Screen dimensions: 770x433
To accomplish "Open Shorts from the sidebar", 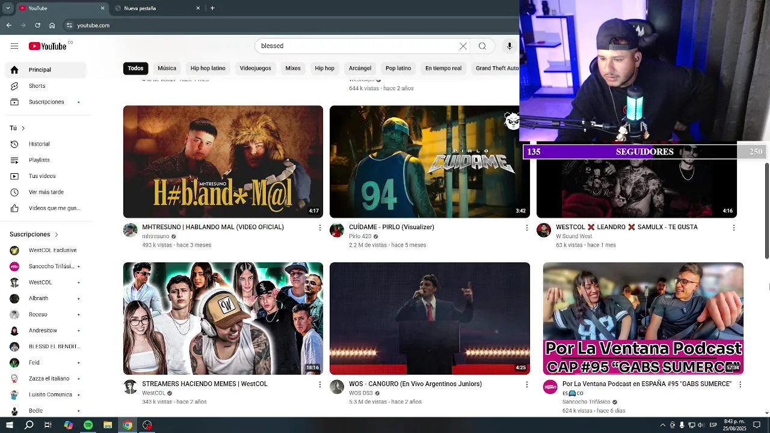I will point(46,86).
